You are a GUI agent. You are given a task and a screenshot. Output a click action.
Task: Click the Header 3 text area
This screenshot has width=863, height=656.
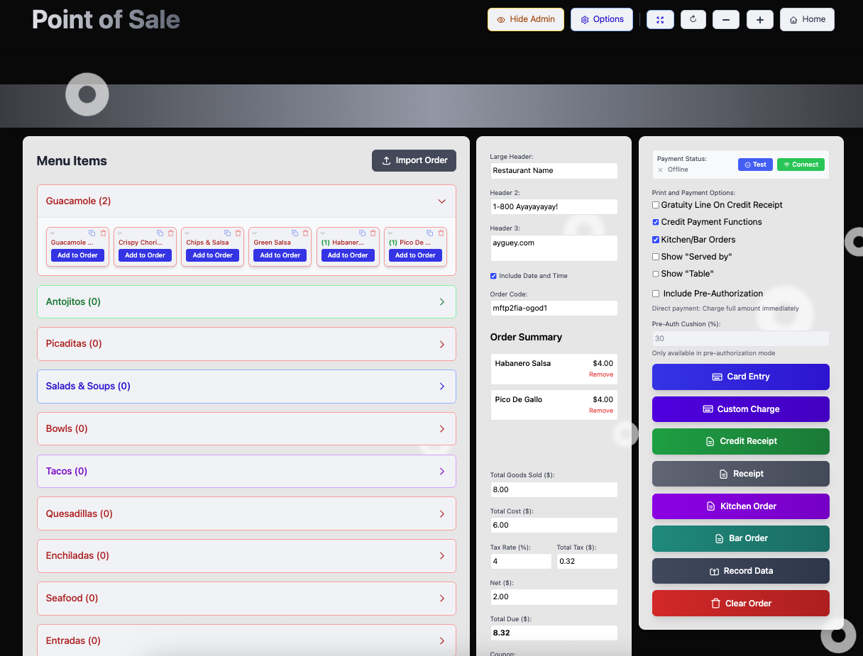pyautogui.click(x=554, y=248)
